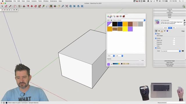Expand the Components panel

pyautogui.click(x=169, y=12)
